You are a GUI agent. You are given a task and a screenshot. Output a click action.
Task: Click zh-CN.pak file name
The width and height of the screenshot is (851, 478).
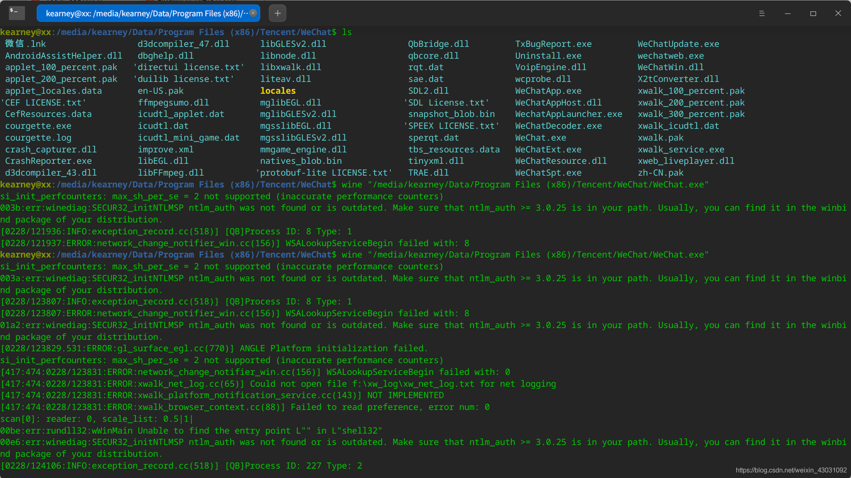[660, 173]
